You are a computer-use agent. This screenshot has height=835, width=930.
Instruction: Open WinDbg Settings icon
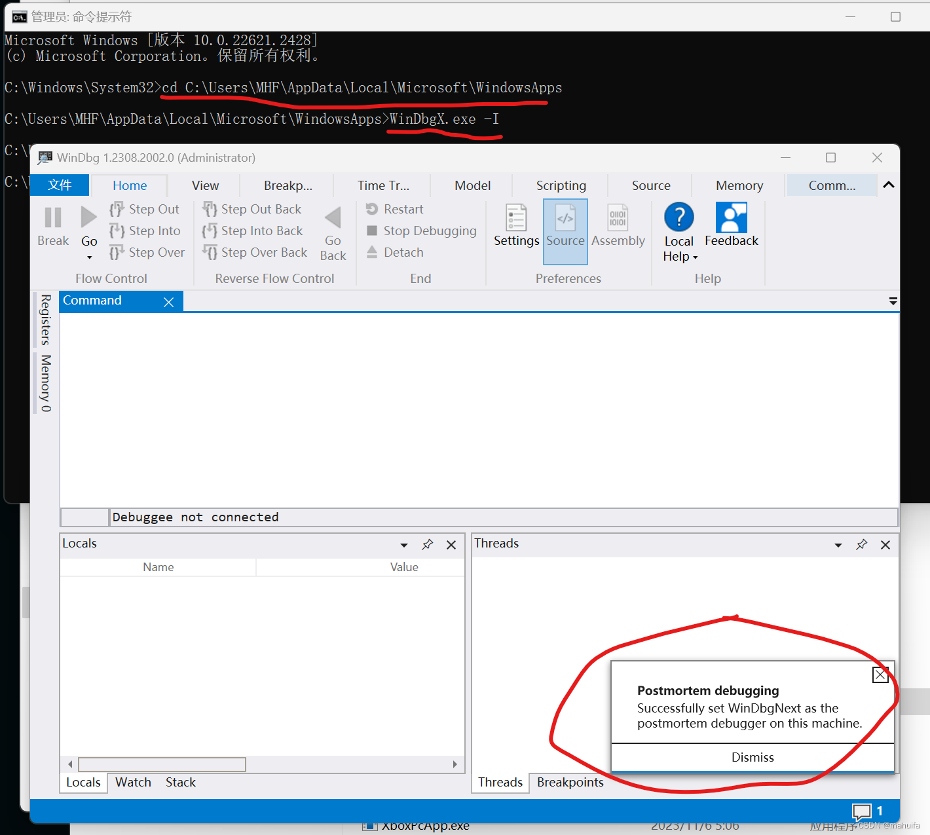point(516,217)
